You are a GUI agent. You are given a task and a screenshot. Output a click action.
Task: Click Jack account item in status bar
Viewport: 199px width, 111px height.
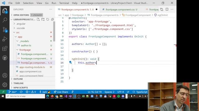[x=45, y=92]
